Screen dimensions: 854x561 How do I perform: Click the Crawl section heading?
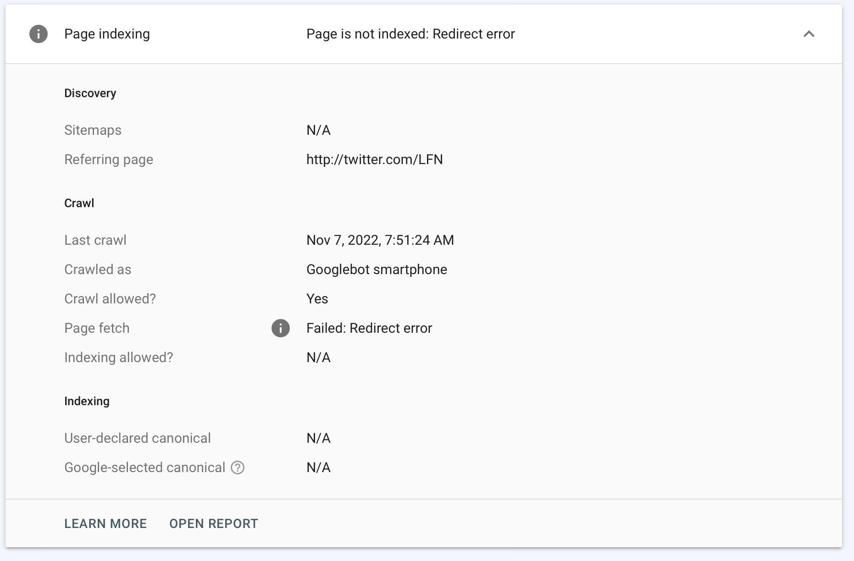pos(79,203)
